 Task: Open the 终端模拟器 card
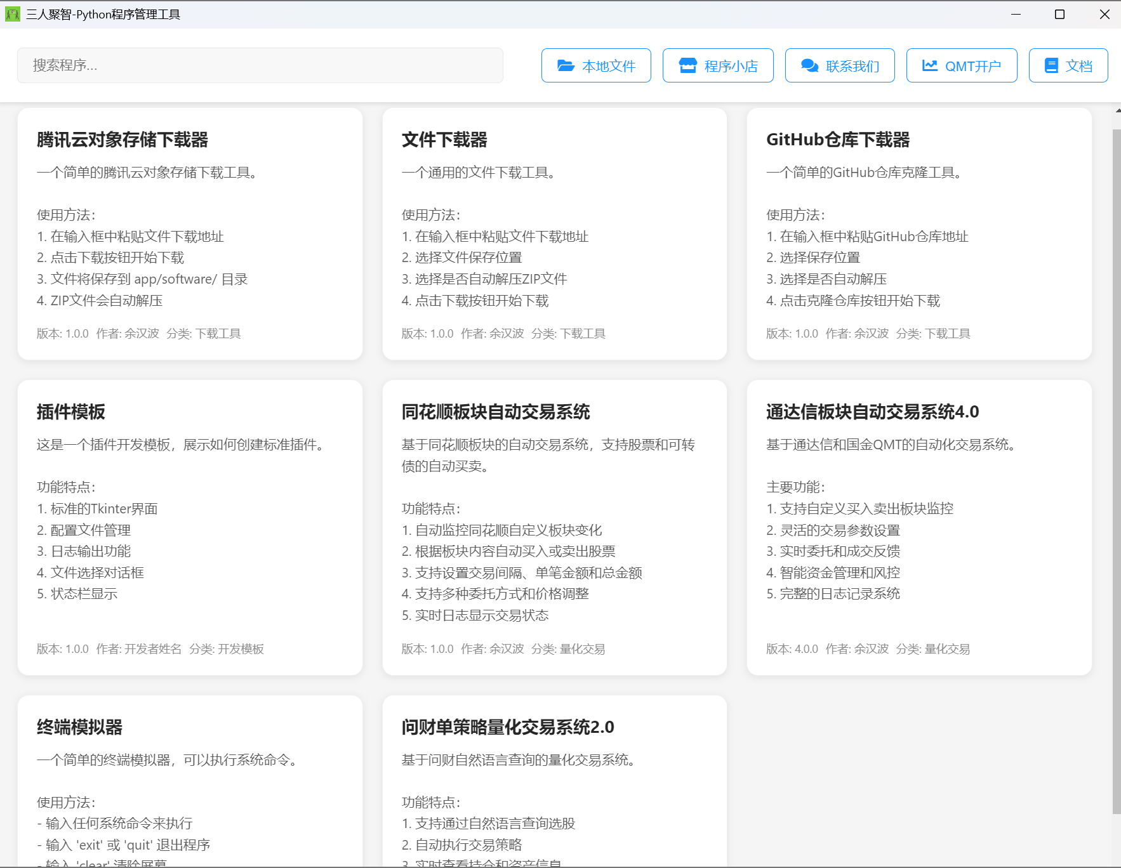(190, 780)
